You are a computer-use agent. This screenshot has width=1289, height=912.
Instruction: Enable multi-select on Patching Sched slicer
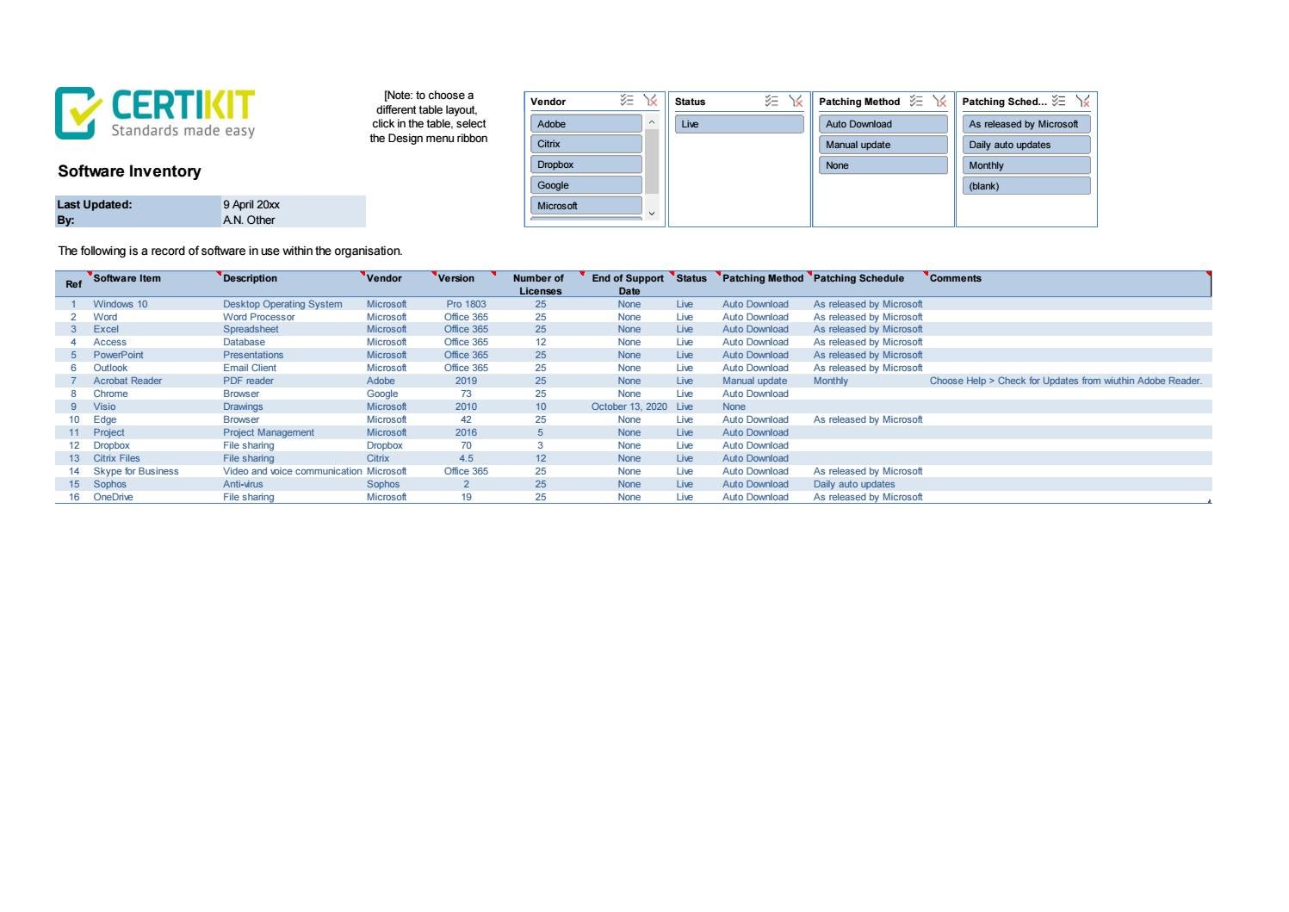point(1059,101)
